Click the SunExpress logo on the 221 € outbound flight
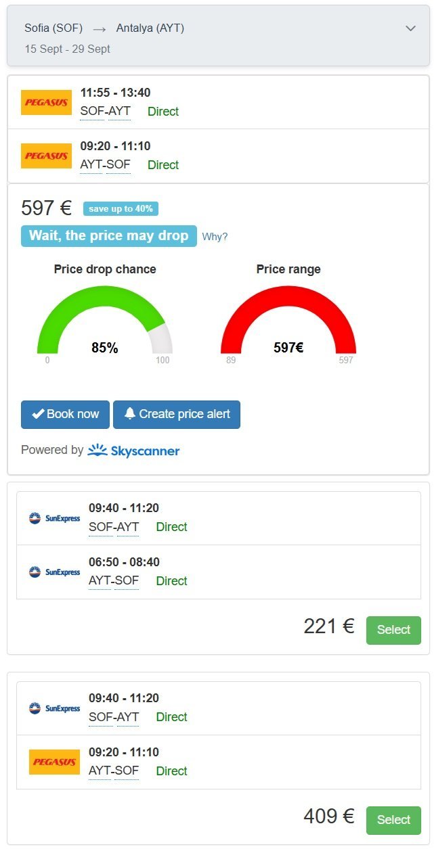The height and width of the screenshot is (849, 434). point(54,518)
